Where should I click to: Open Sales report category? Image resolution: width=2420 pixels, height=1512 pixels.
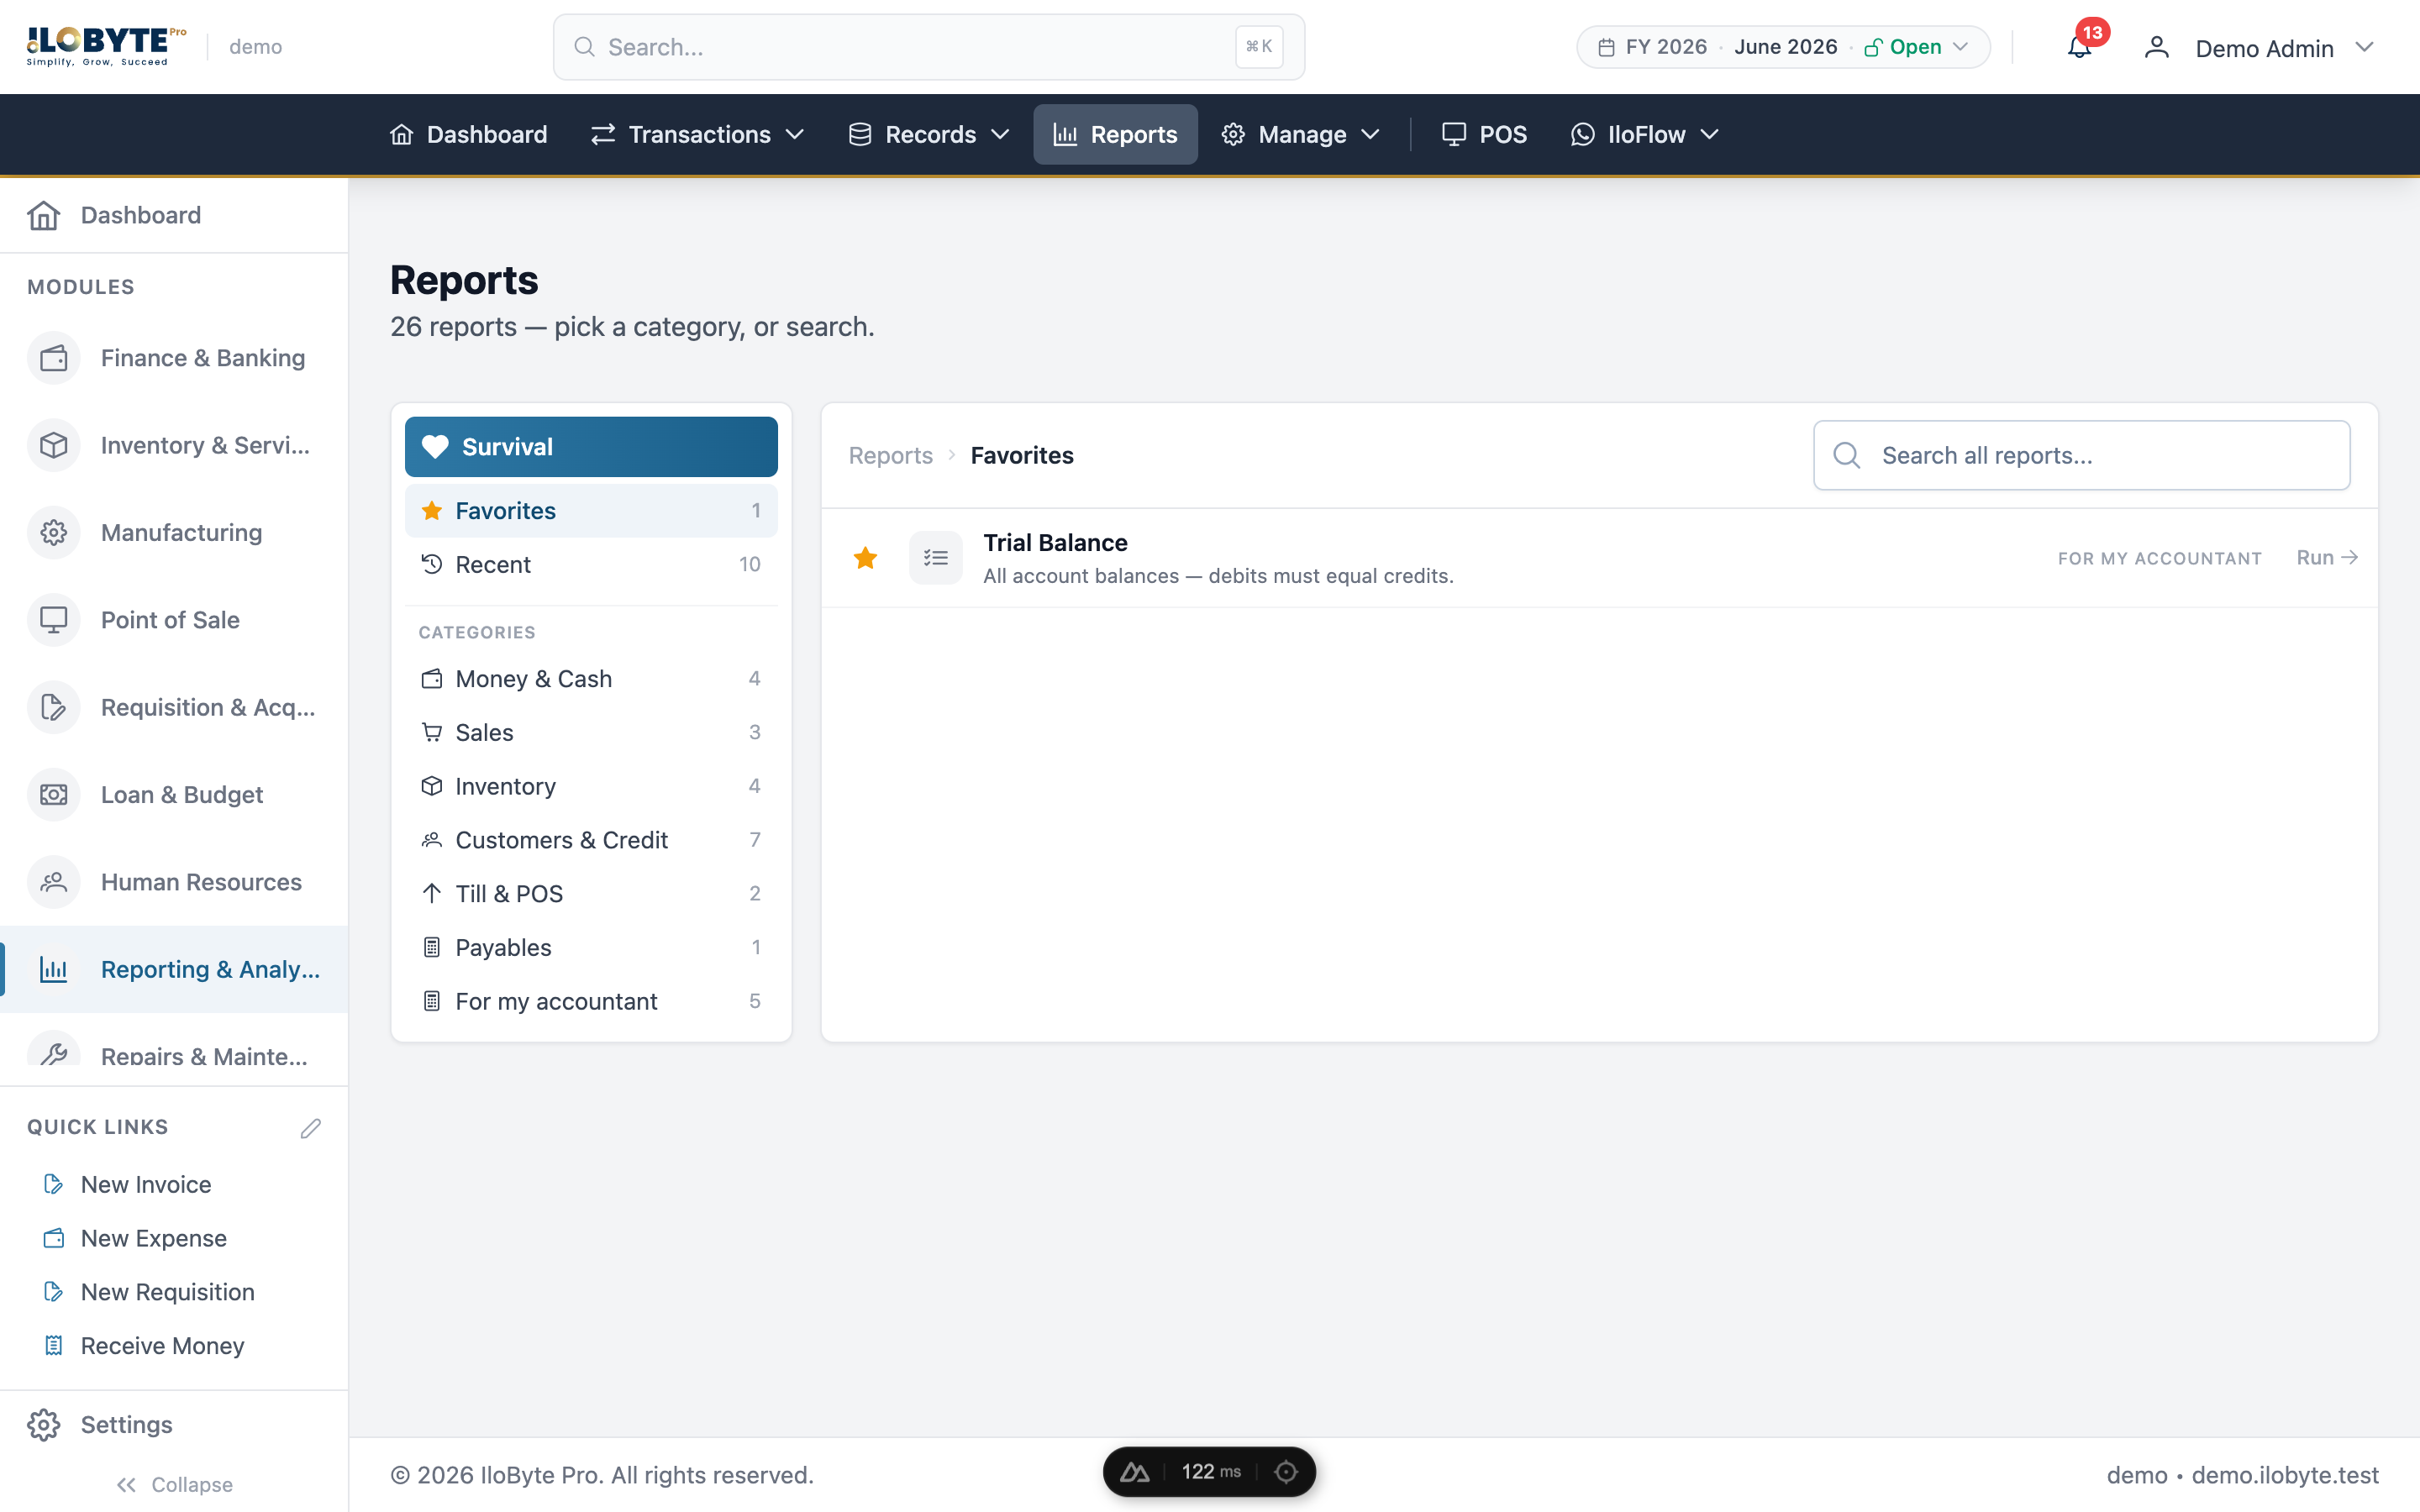coord(591,732)
